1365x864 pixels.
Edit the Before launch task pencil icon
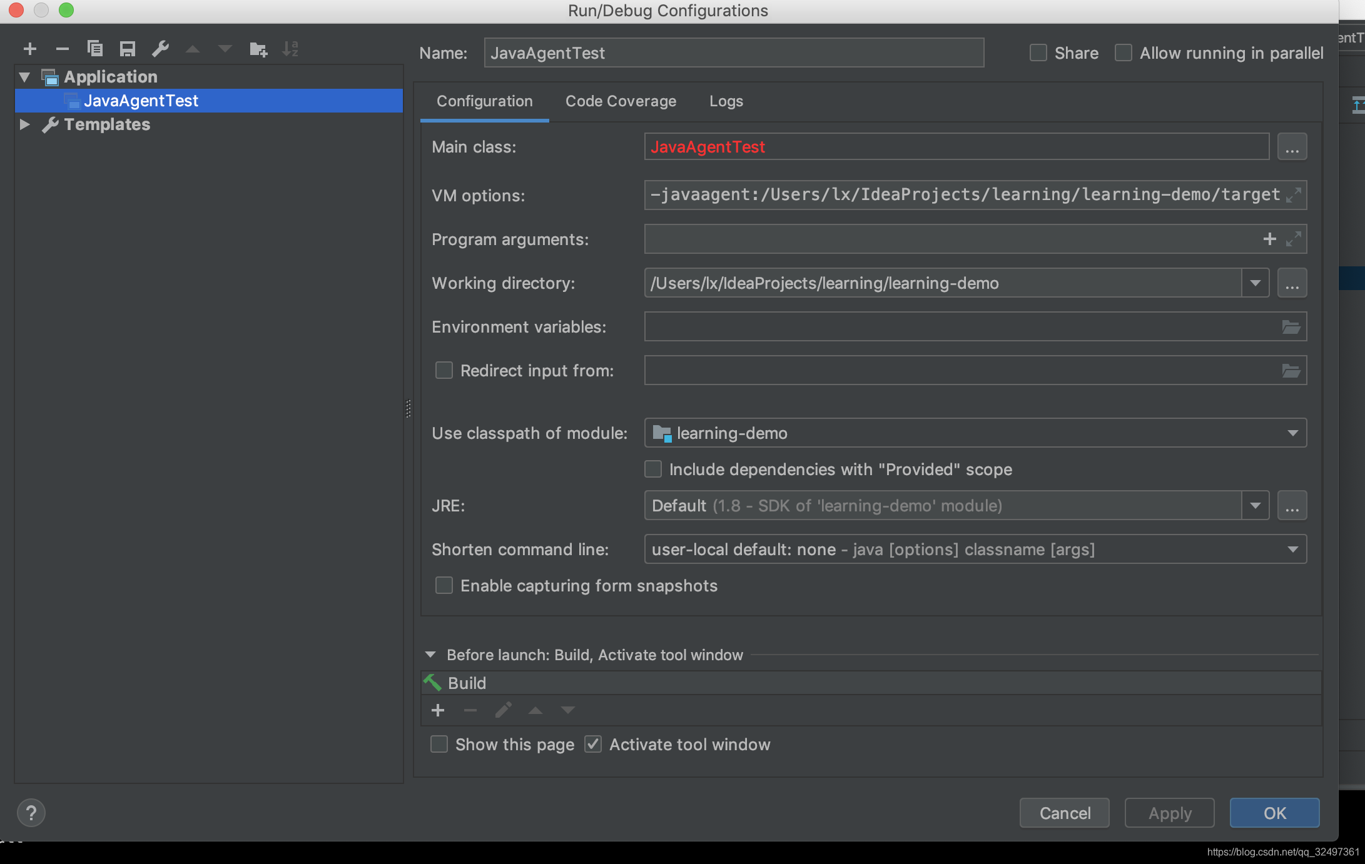pos(503,710)
